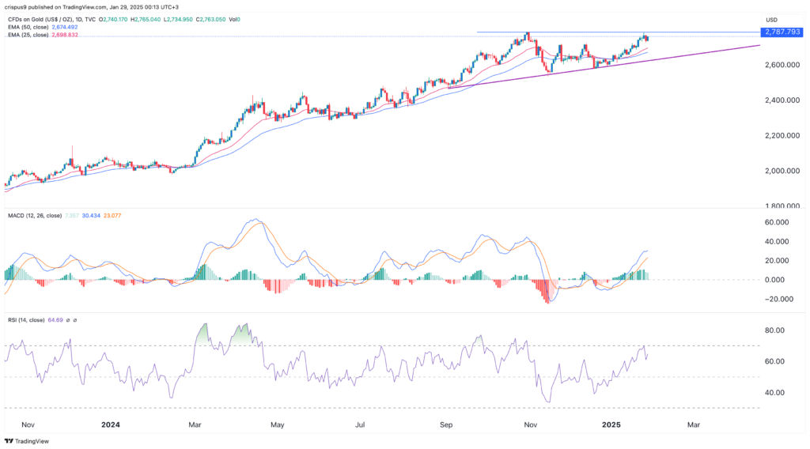This screenshot has height=449, width=810.
Task: Select the EMA (25, close) indicator label
Action: tap(28, 36)
